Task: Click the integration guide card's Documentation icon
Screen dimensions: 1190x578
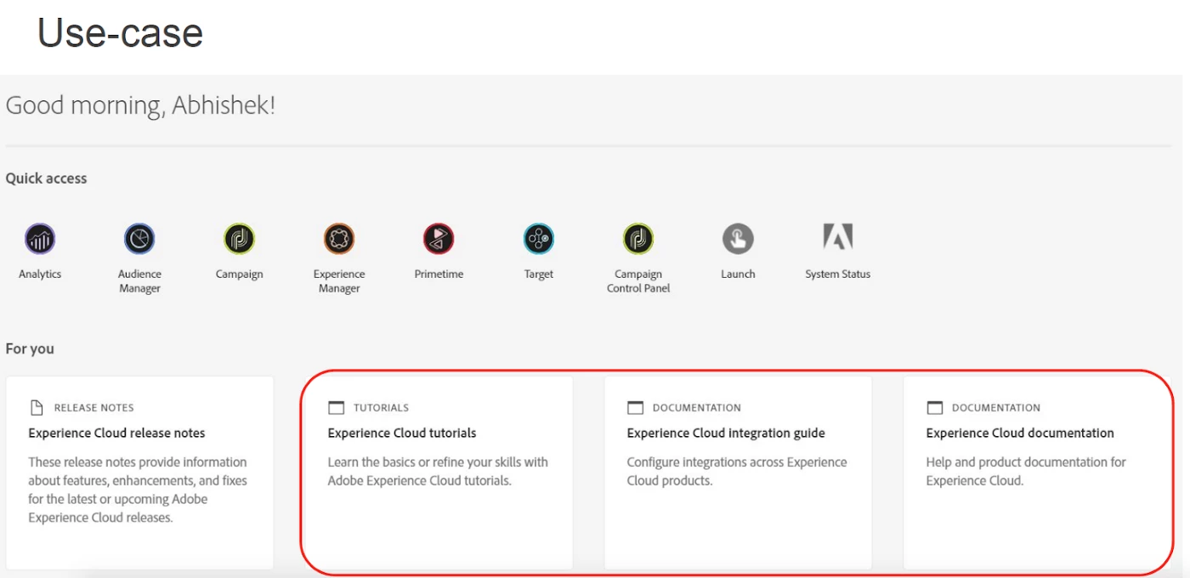Action: [635, 407]
